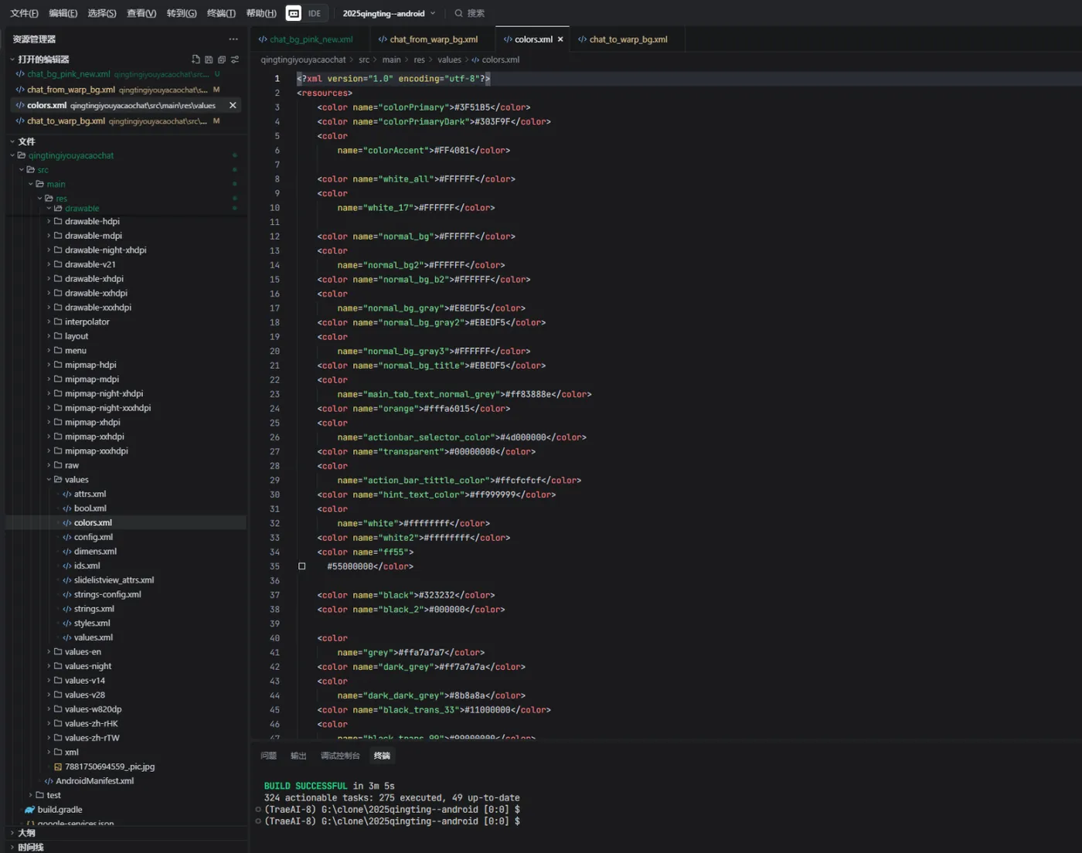Switch to IDE mode in the title bar toggle

tap(315, 13)
